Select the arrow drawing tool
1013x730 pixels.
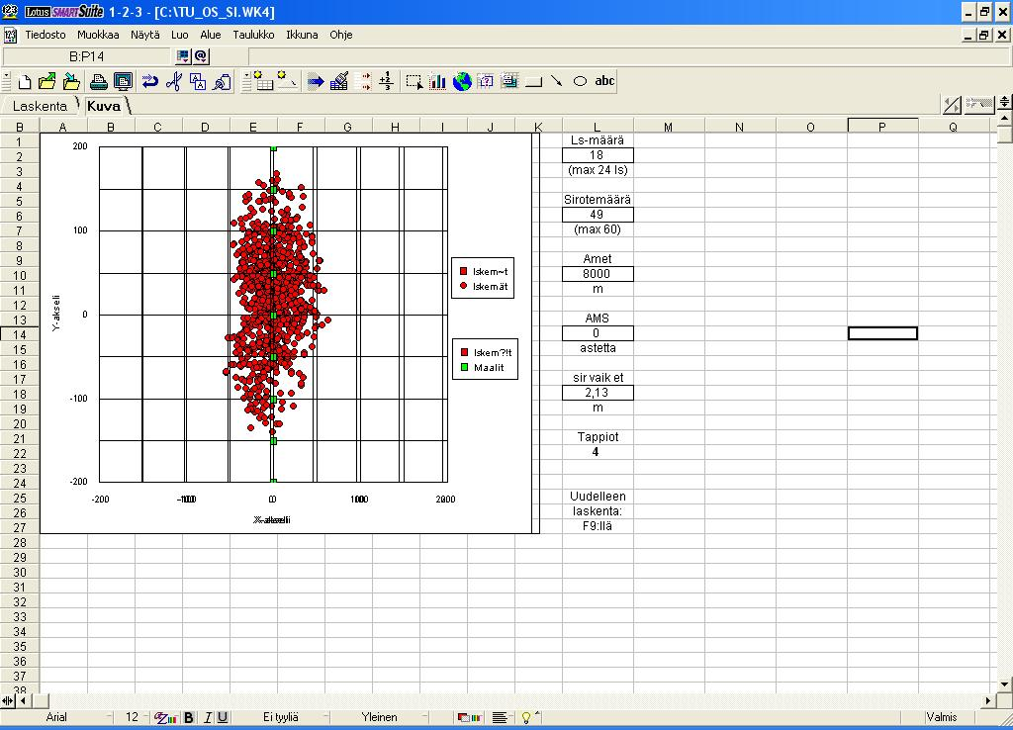pos(557,81)
